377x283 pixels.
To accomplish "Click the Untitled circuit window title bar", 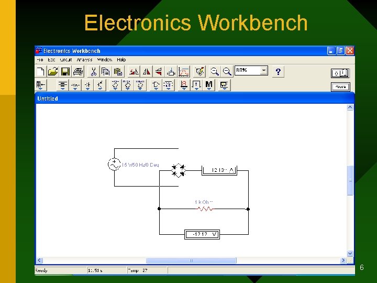I will point(195,99).
